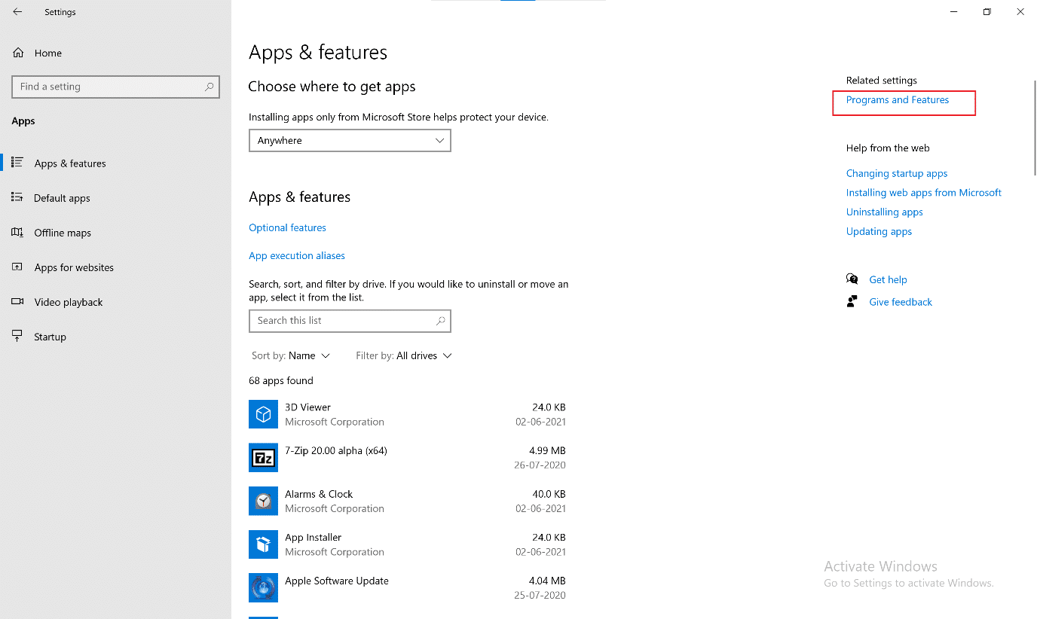Expand the Sort by Name dropdown

click(x=292, y=355)
